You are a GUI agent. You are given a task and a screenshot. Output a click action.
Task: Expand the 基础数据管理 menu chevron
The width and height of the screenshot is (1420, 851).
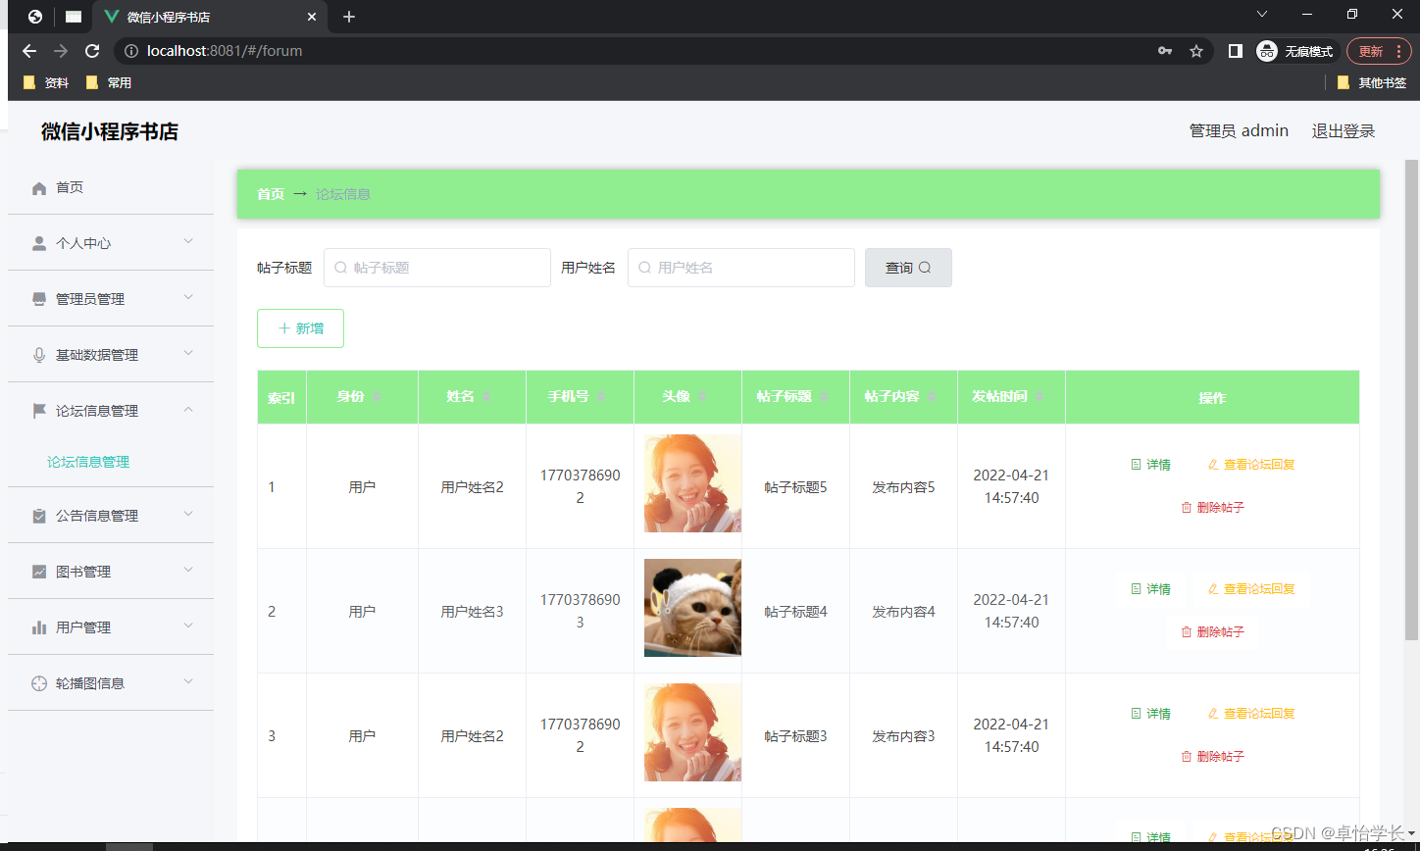point(188,353)
